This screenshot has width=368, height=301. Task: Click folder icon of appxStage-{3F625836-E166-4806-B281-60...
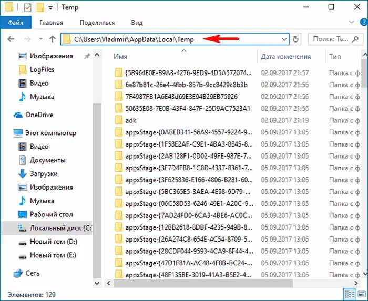[119, 180]
